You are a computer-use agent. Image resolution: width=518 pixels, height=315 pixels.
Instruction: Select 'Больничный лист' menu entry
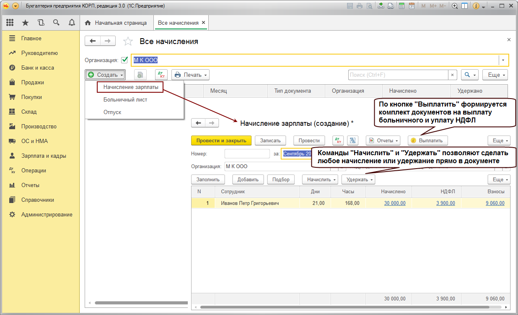(x=125, y=100)
